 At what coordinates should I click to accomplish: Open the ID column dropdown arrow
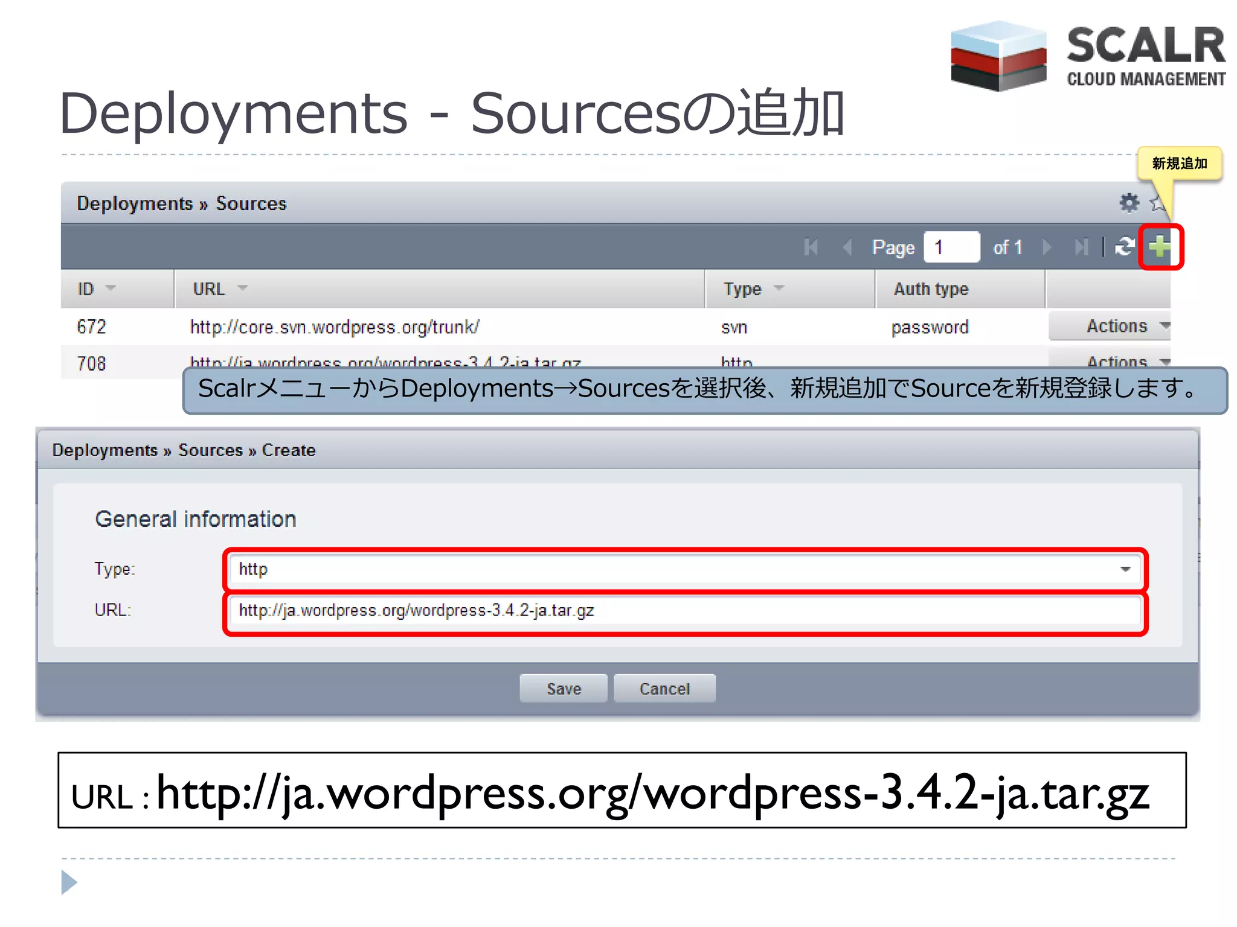point(111,288)
